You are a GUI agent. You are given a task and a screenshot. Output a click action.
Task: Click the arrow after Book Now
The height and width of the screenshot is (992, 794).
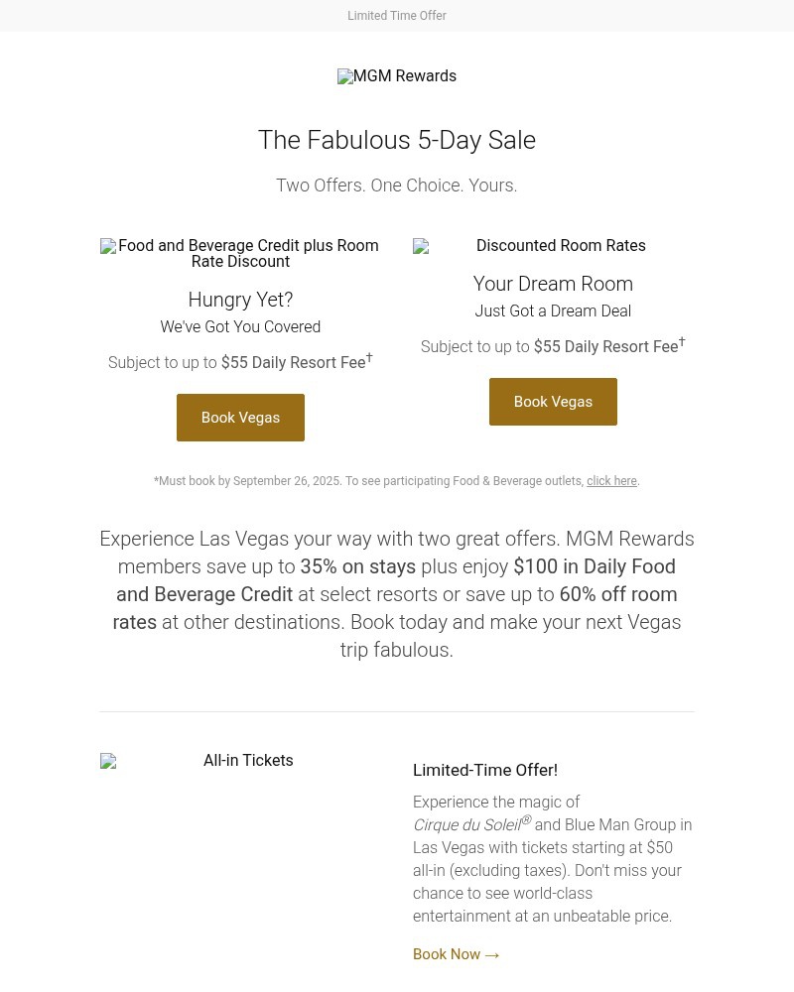click(x=492, y=955)
